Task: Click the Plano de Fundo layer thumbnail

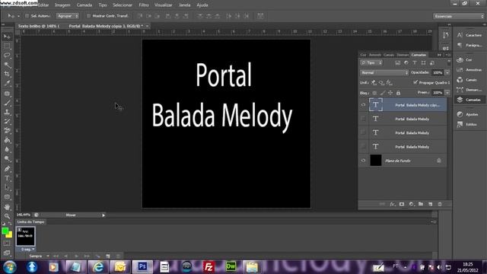Action: [375, 161]
